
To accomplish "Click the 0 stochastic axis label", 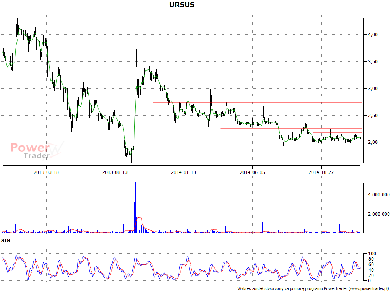I will point(369,280).
